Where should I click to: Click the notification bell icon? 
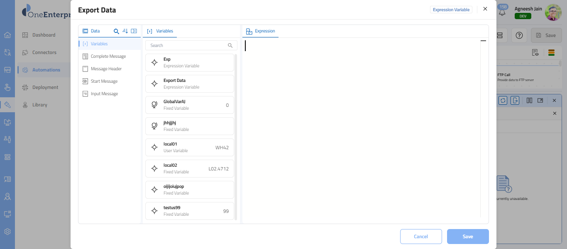pyautogui.click(x=502, y=12)
